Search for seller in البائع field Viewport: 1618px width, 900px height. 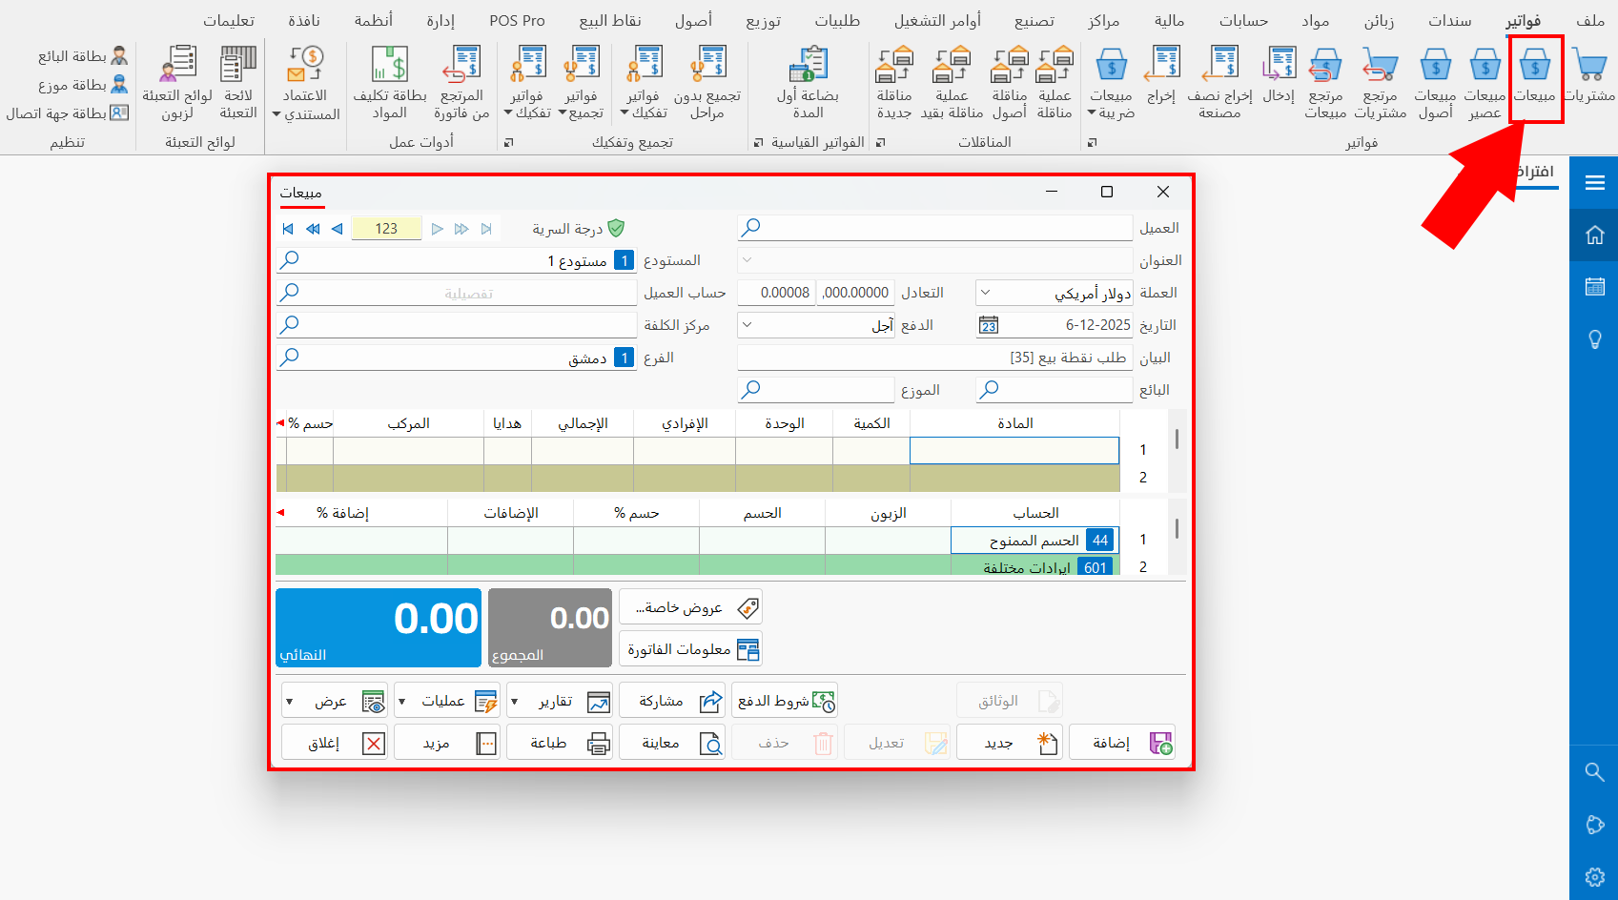click(990, 389)
